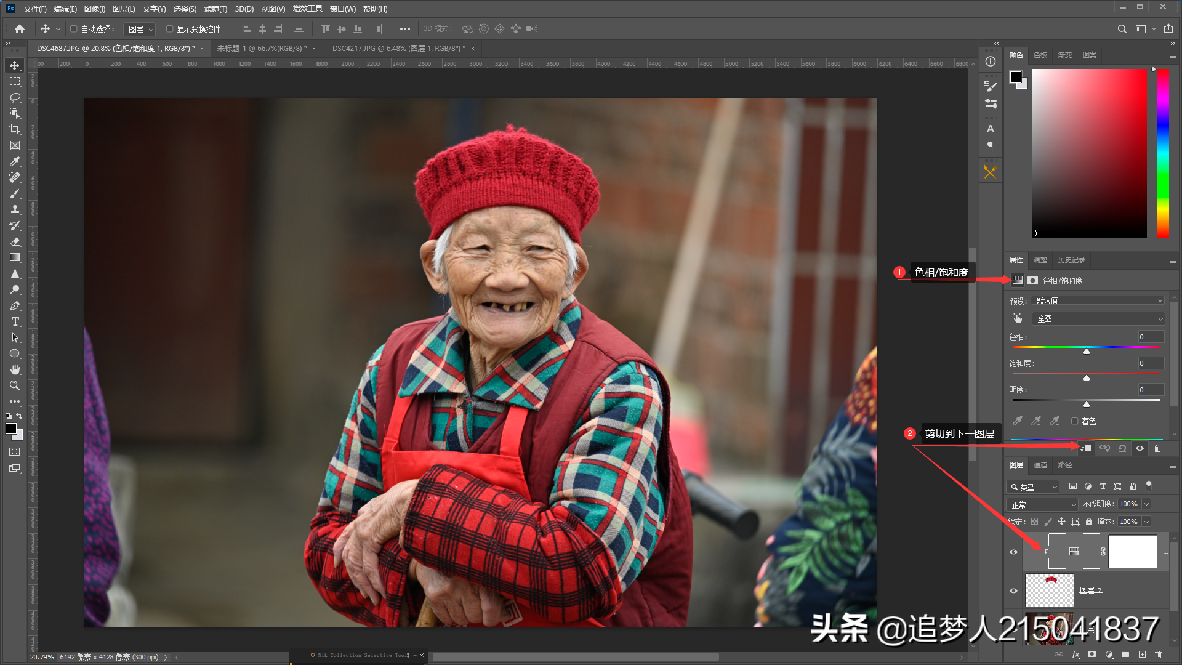Viewport: 1182px width, 665px height.
Task: Enable the 自动选择 checkbox
Action: pos(74,29)
